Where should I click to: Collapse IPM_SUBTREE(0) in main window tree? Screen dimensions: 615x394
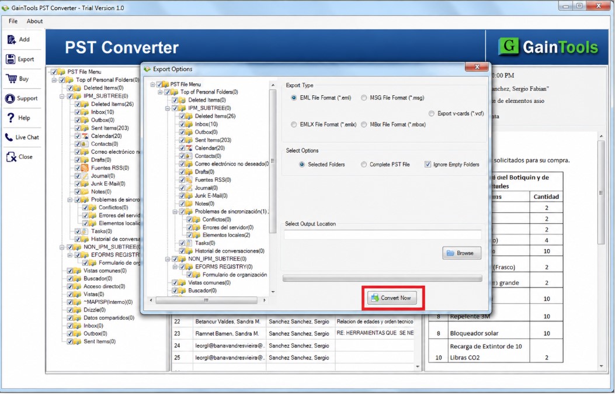coord(62,96)
